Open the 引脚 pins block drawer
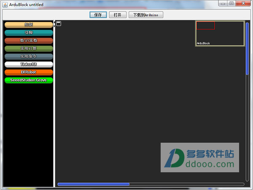Image resolution: width=253 pixels, height=190 pixels. tap(29, 33)
